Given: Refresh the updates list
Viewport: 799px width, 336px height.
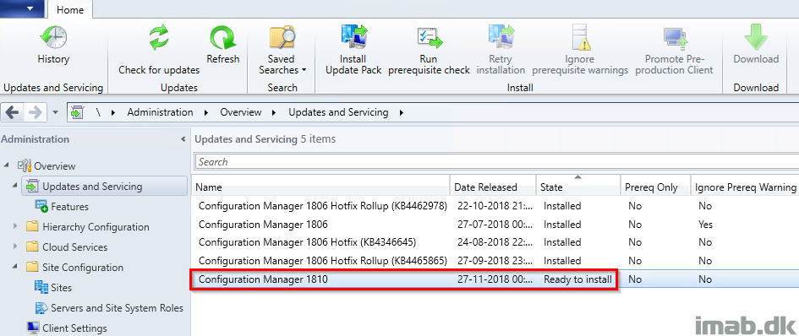Looking at the screenshot, I should (x=222, y=45).
